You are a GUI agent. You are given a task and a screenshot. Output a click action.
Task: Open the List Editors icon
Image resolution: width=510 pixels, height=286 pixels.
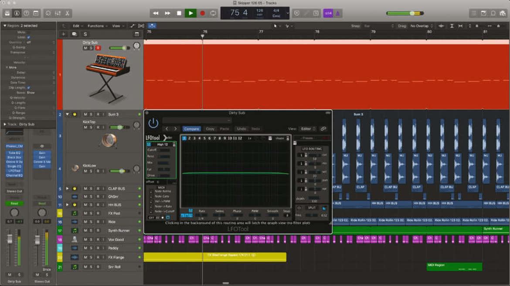pos(474,13)
